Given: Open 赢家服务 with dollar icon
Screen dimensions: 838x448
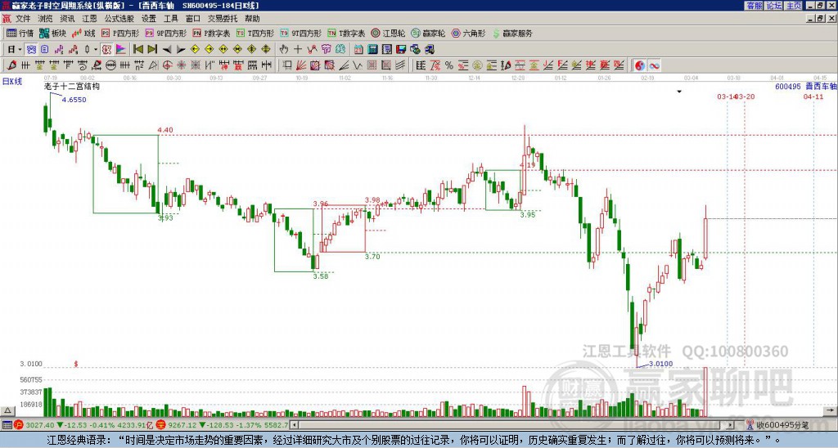Looking at the screenshot, I should (x=512, y=33).
